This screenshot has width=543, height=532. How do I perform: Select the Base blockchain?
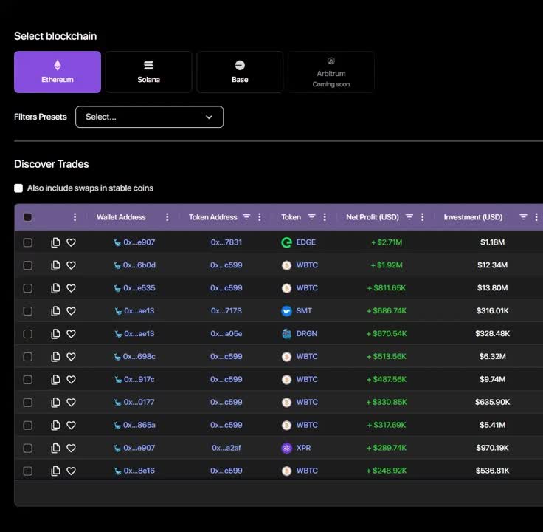[240, 72]
